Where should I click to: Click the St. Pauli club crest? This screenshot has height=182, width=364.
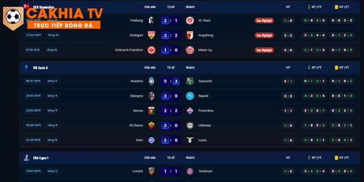pyautogui.click(x=190, y=20)
